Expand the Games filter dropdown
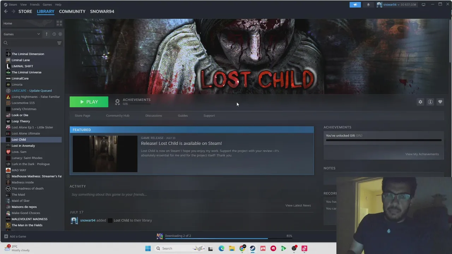This screenshot has width=452, height=254. point(22,34)
